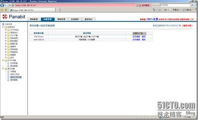Screen dimensions: 198x120
Task: Click the 监控主机 link
Action: (188, 26)
